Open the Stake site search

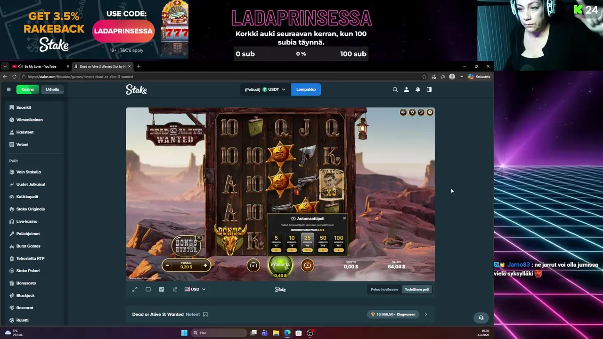(395, 89)
